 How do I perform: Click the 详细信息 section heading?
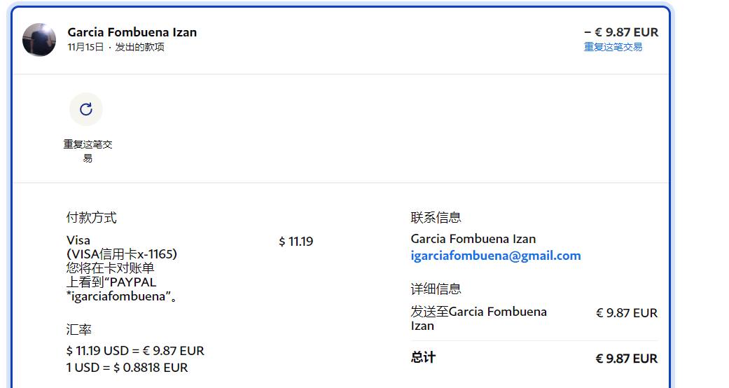pyautogui.click(x=436, y=289)
